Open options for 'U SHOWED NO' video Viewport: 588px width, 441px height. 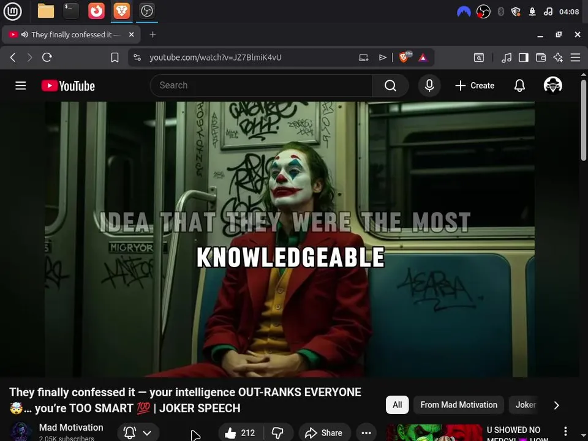pos(565,432)
